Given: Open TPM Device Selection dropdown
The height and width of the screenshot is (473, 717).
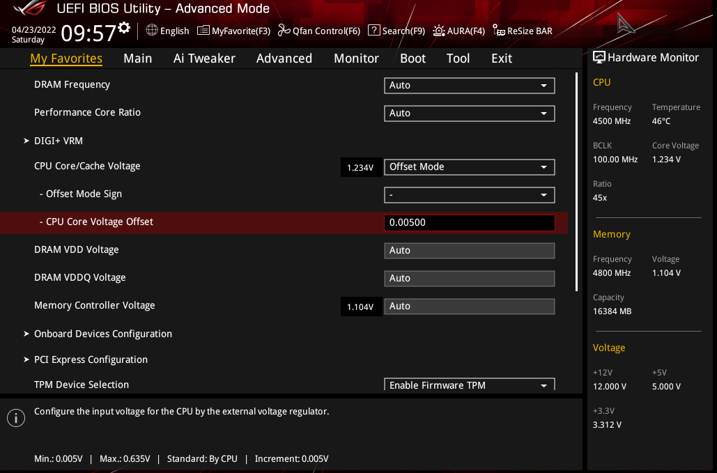Looking at the screenshot, I should [x=469, y=385].
